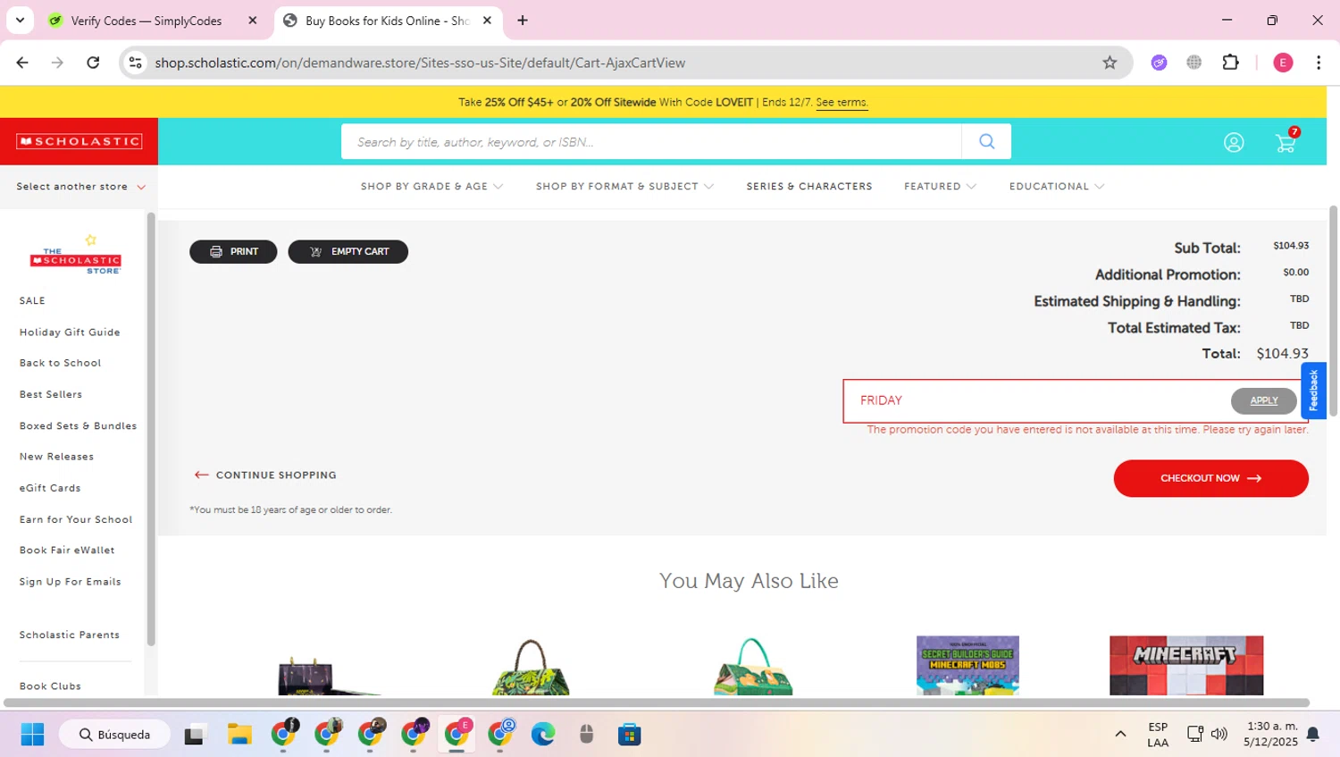Screen dimensions: 1340x757
Task: Go back to the previous page
Action: point(22,63)
